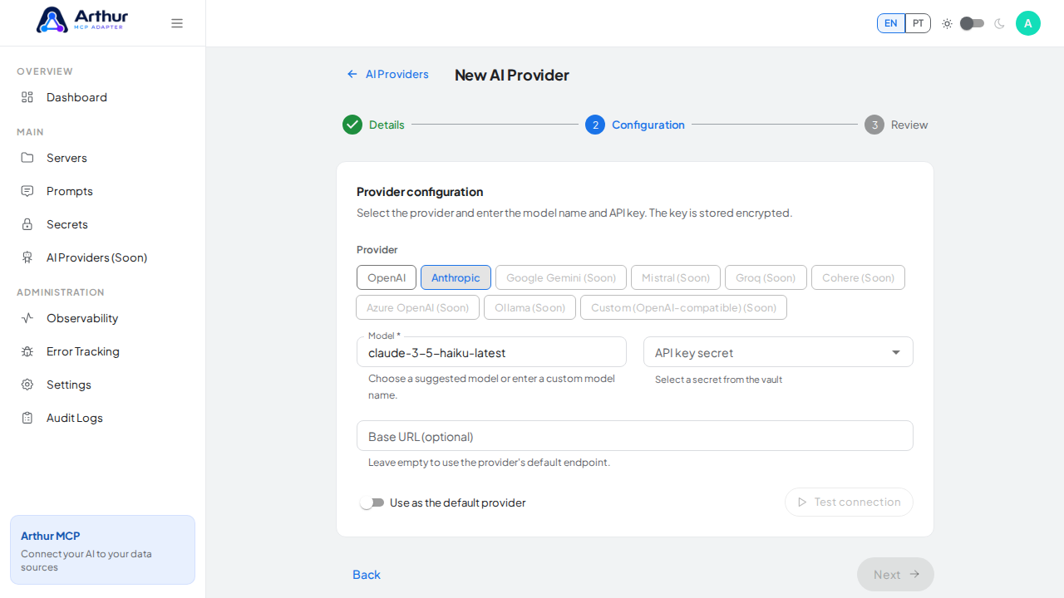This screenshot has height=598, width=1064.
Task: Select Azure OpenAI (Soon) provider chip
Action: pos(417,307)
